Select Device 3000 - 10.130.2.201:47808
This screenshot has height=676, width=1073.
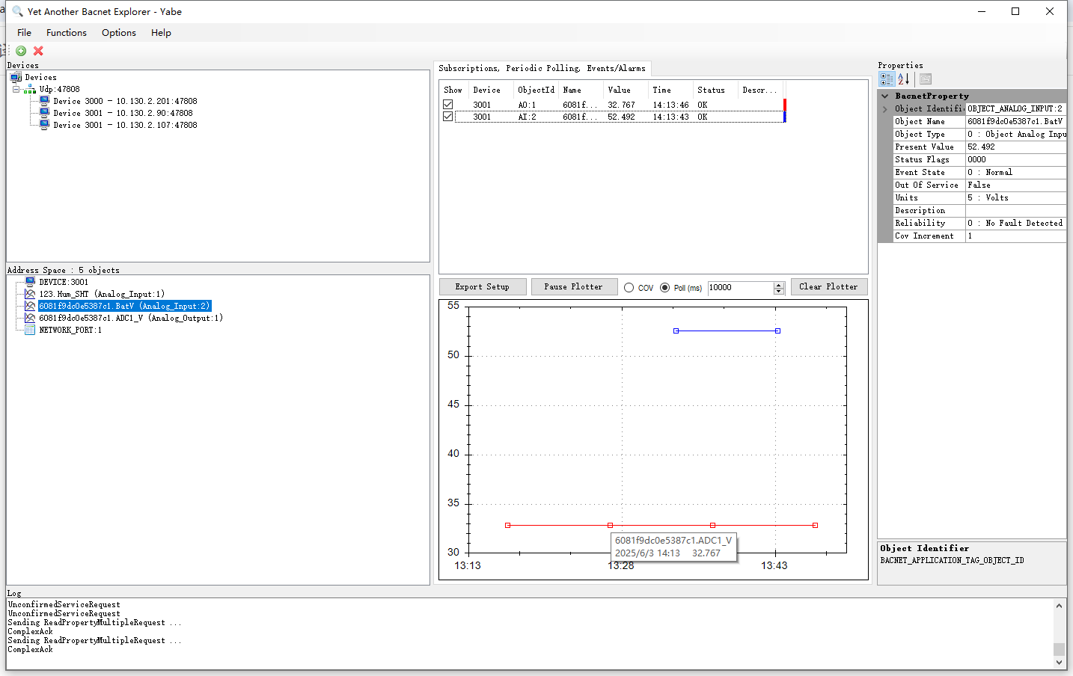(125, 101)
